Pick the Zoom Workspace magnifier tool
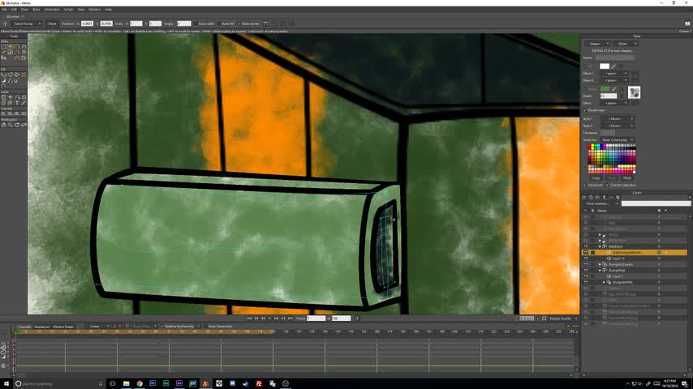The height and width of the screenshot is (389, 693). click(11, 125)
